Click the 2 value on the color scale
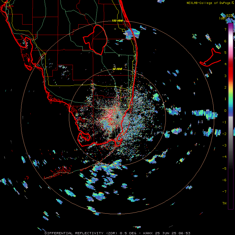The height and width of the screenshot is (235, 235). coord(225,87)
